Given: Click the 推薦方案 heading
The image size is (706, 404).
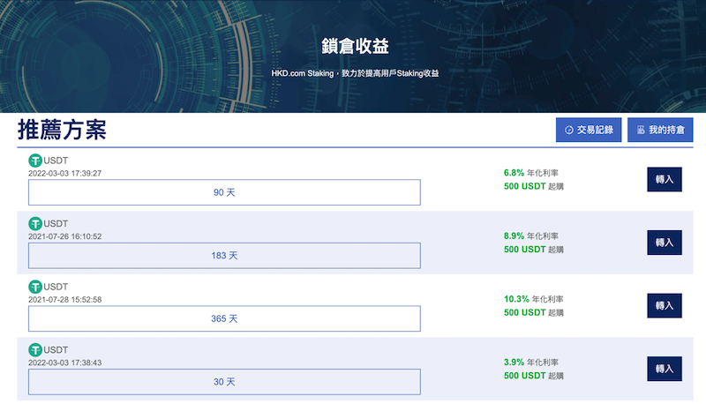Looking at the screenshot, I should coord(62,130).
